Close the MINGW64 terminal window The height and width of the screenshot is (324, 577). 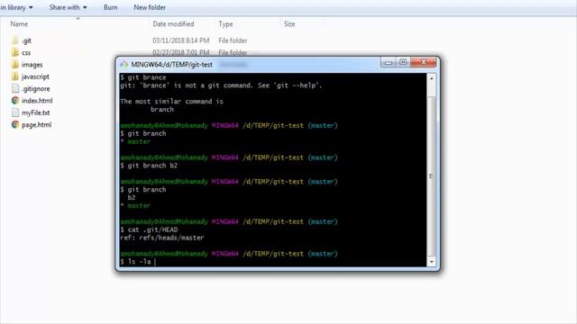(423, 62)
